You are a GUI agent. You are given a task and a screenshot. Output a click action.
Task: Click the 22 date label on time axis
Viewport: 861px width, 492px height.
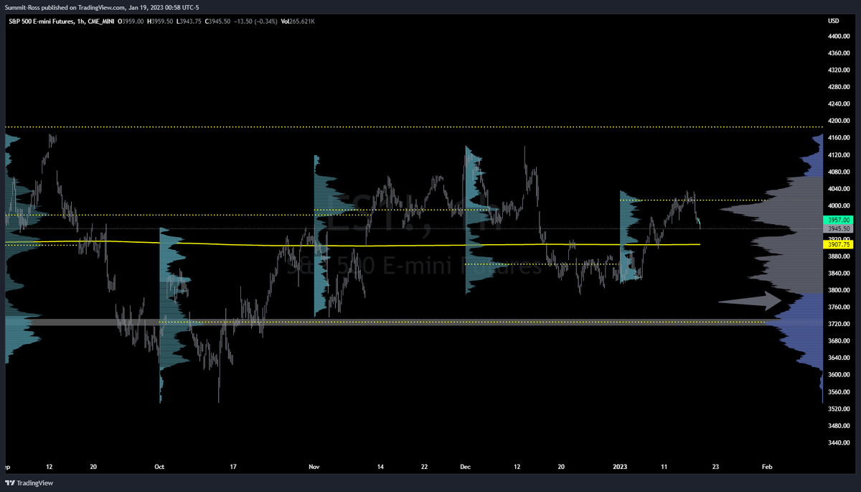tap(425, 467)
